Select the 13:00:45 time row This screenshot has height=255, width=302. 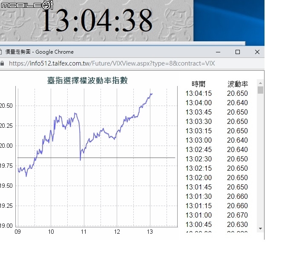pyautogui.click(x=217, y=225)
